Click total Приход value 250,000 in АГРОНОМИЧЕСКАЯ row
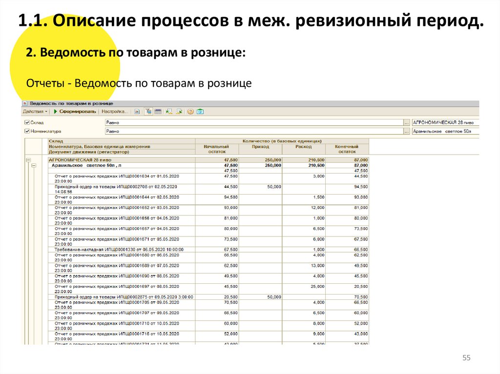 tap(272, 160)
